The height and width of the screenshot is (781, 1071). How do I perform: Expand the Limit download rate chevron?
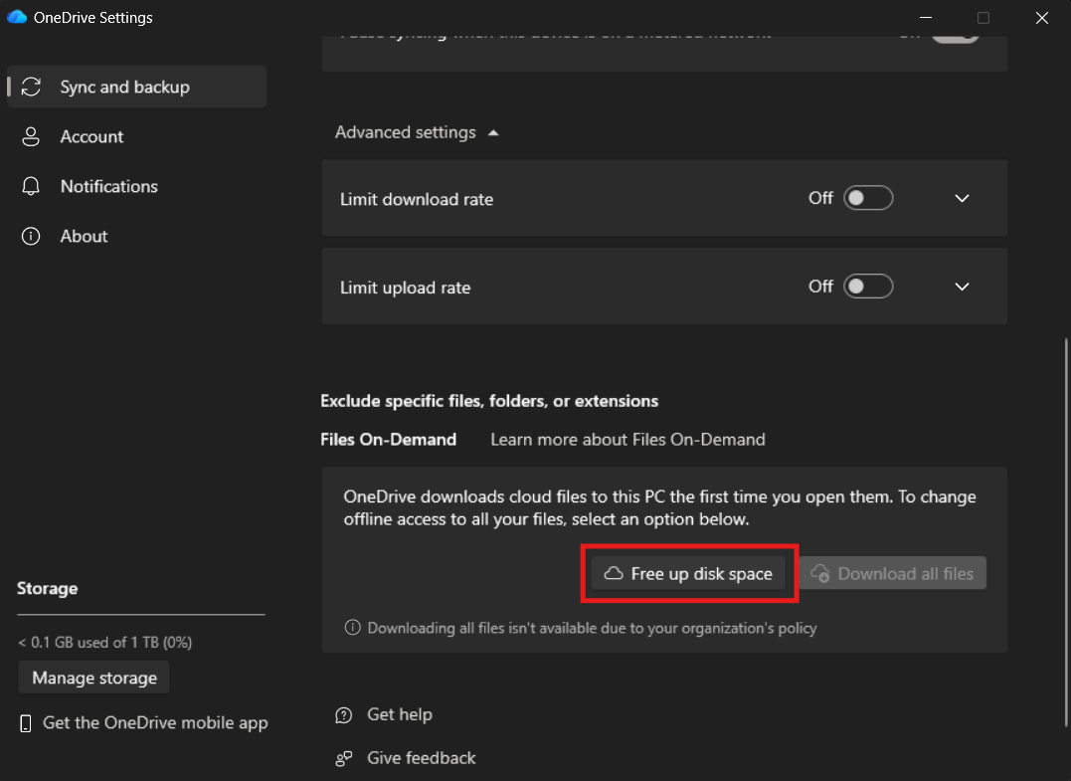(x=962, y=198)
